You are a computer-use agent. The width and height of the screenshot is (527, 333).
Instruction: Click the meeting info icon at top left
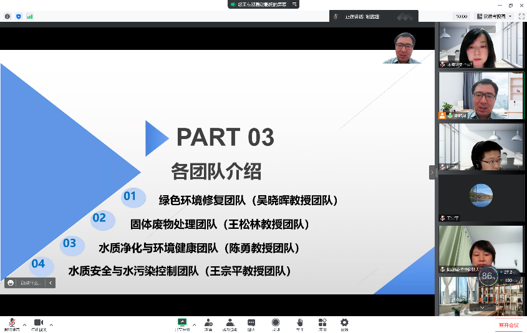click(x=7, y=16)
